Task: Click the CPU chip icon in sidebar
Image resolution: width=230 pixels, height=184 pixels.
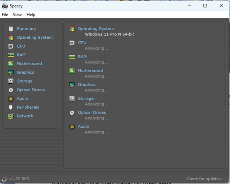Action: pyautogui.click(x=11, y=46)
